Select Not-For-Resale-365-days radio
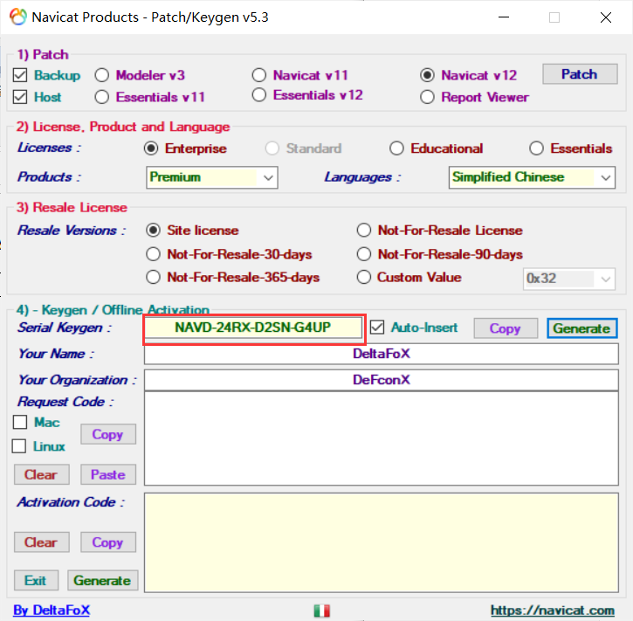Viewport: 633px width, 621px height. click(154, 278)
